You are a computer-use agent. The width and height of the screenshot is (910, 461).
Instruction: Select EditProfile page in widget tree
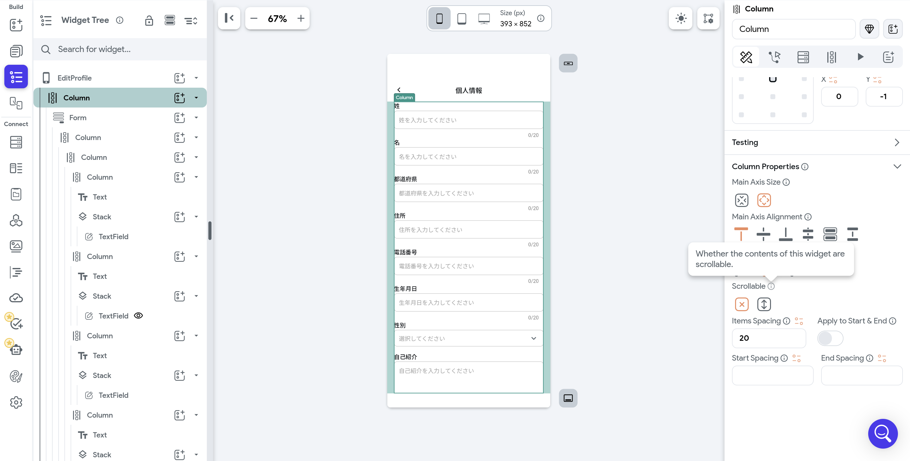(x=75, y=78)
